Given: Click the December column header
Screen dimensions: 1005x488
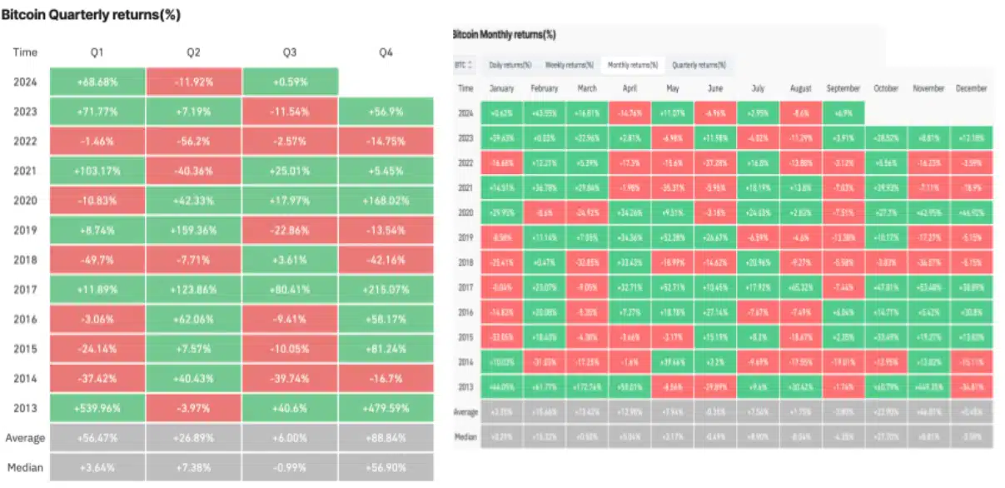Looking at the screenshot, I should (x=971, y=88).
